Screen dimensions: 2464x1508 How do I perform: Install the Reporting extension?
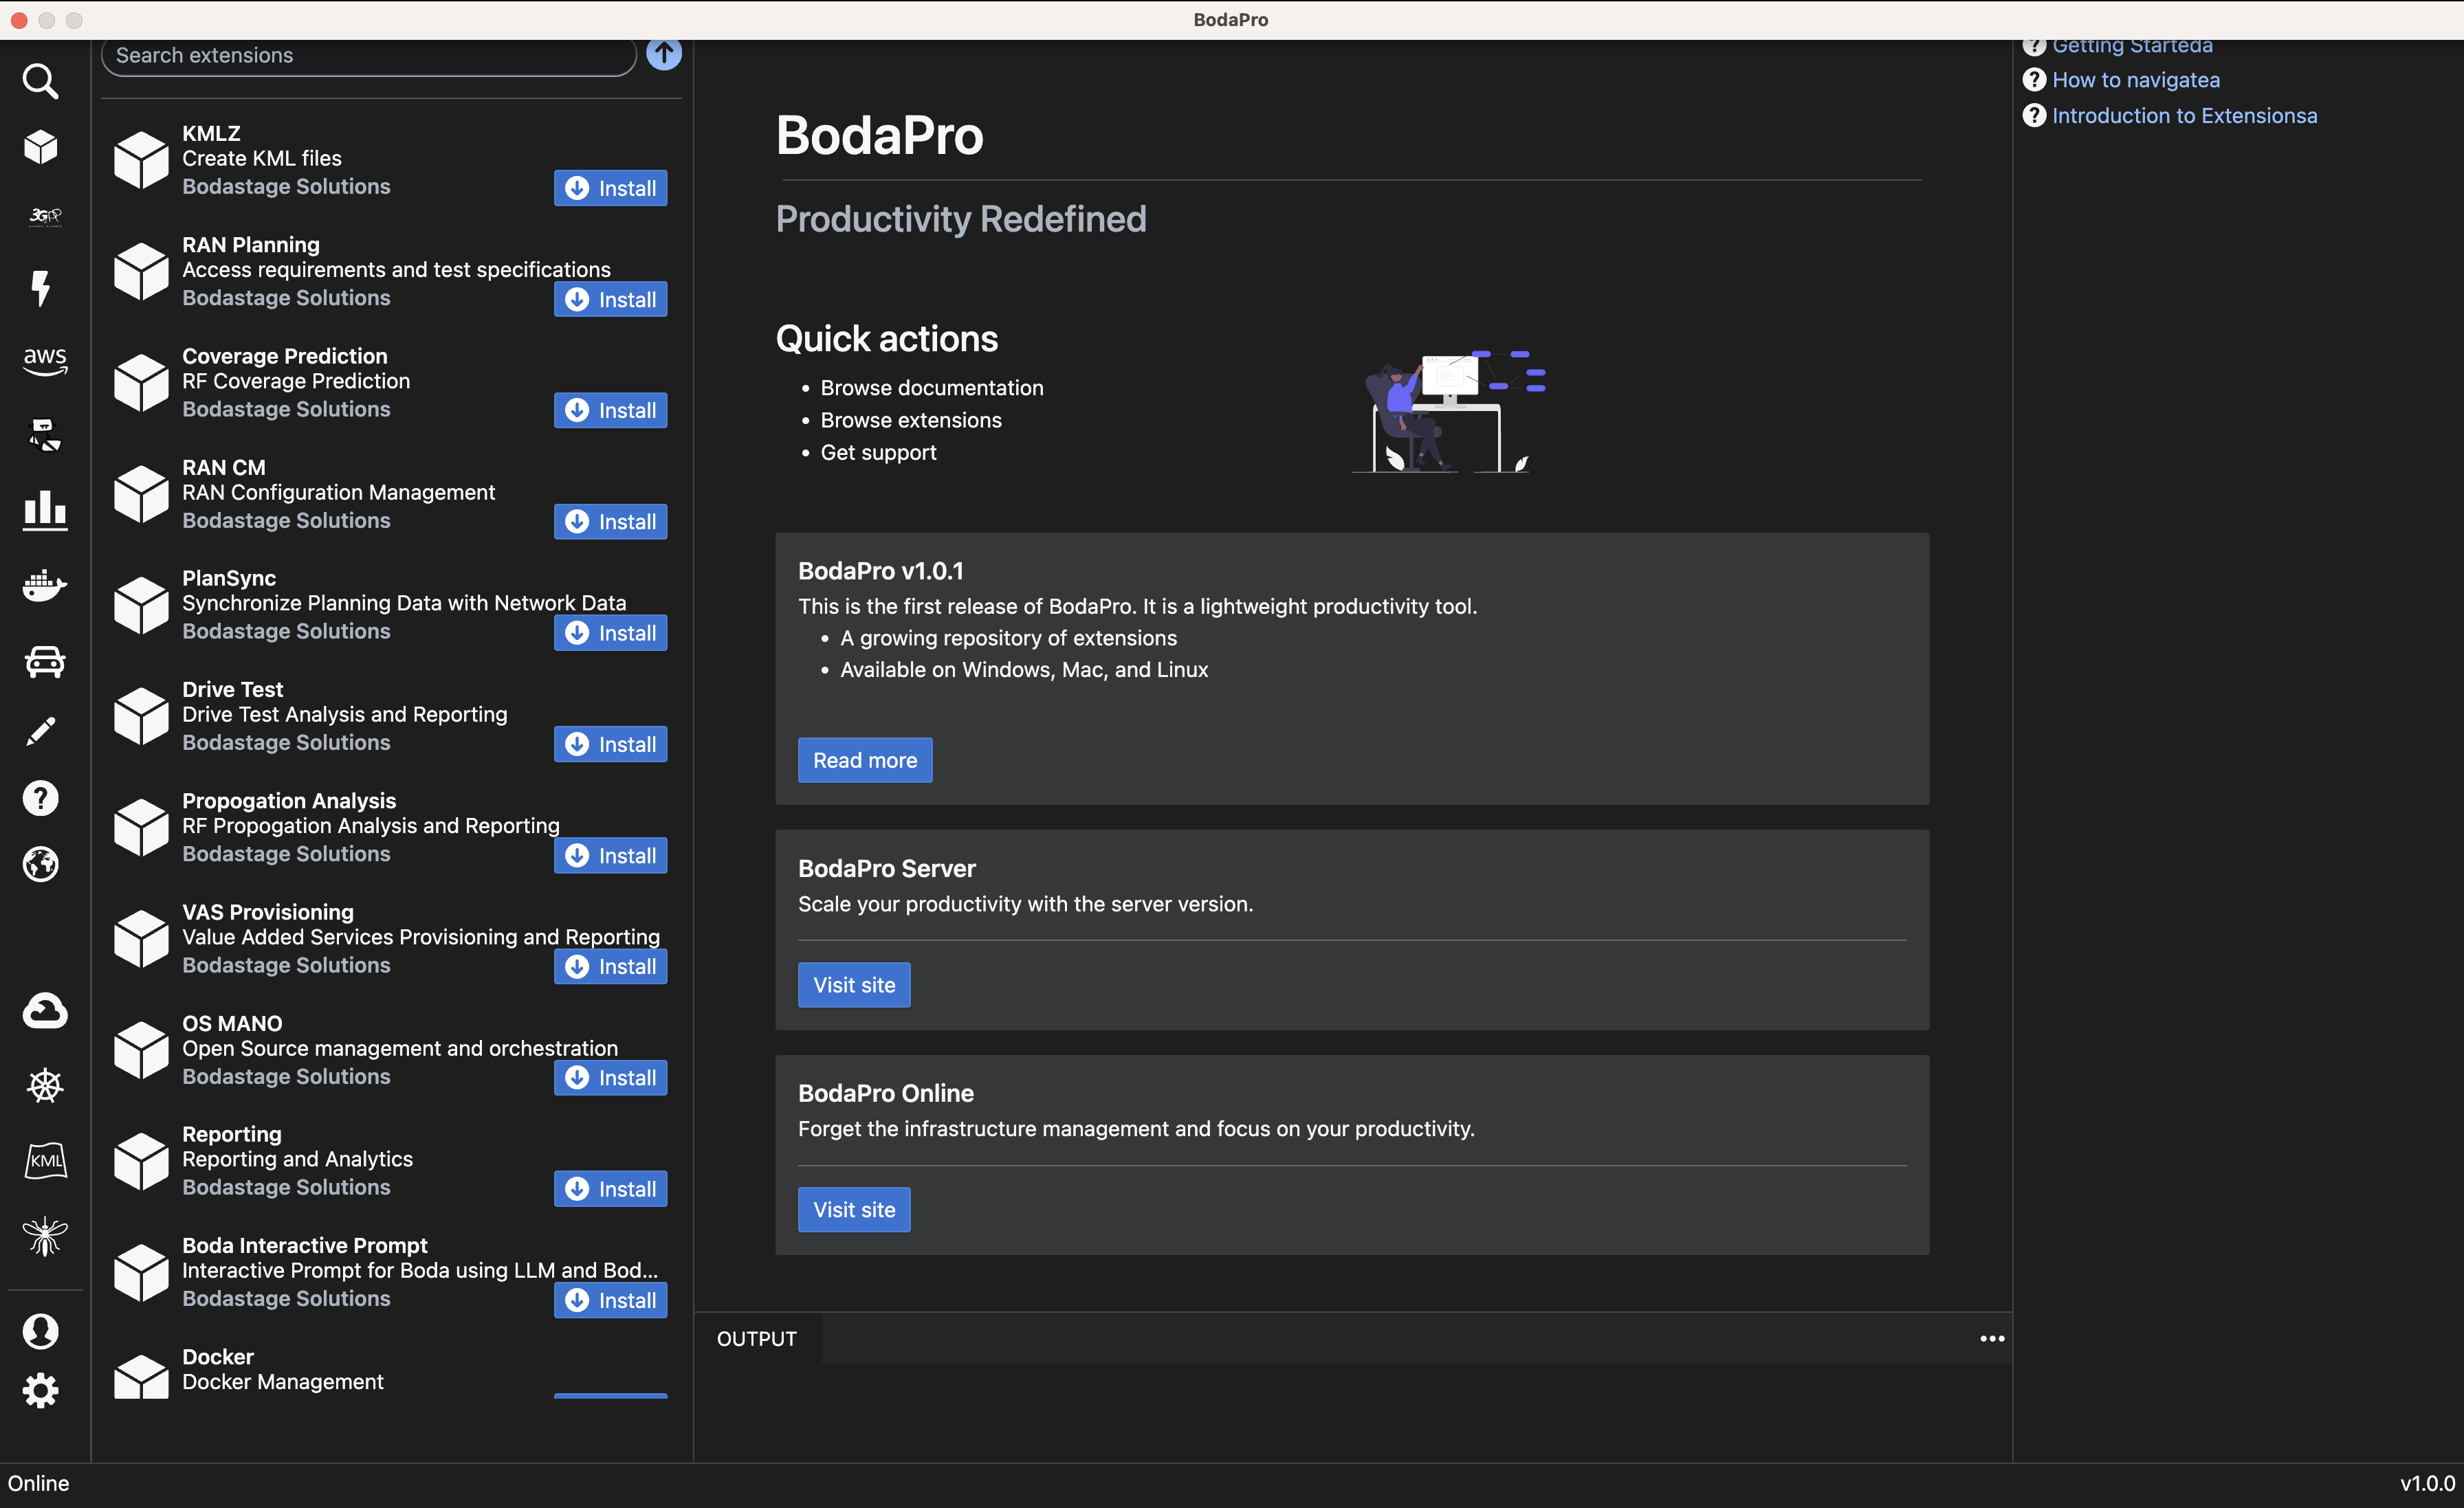(610, 1189)
